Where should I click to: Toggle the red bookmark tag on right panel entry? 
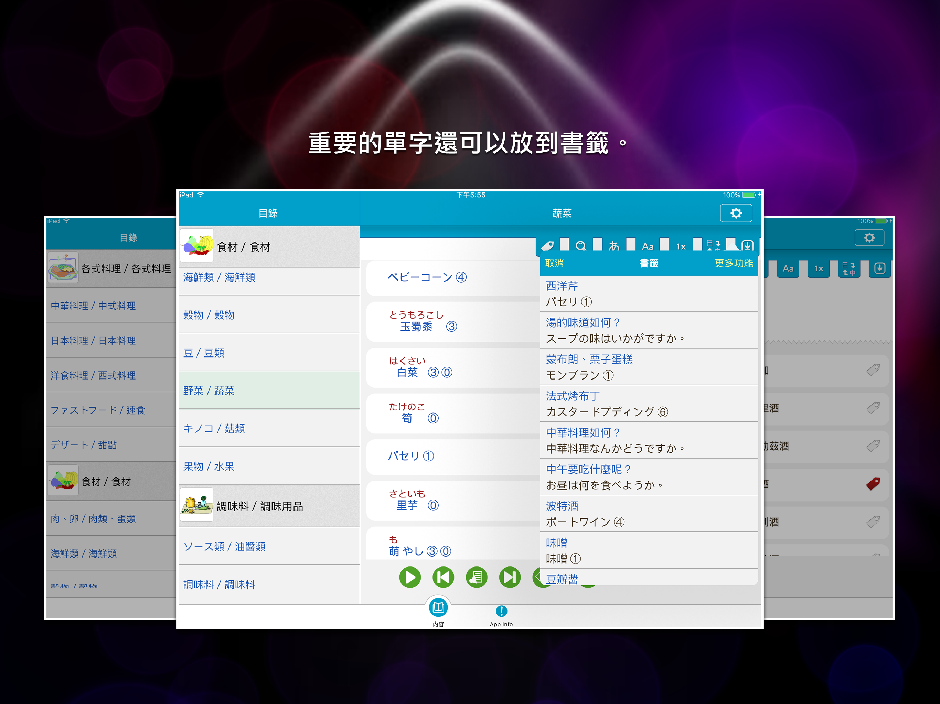(874, 484)
